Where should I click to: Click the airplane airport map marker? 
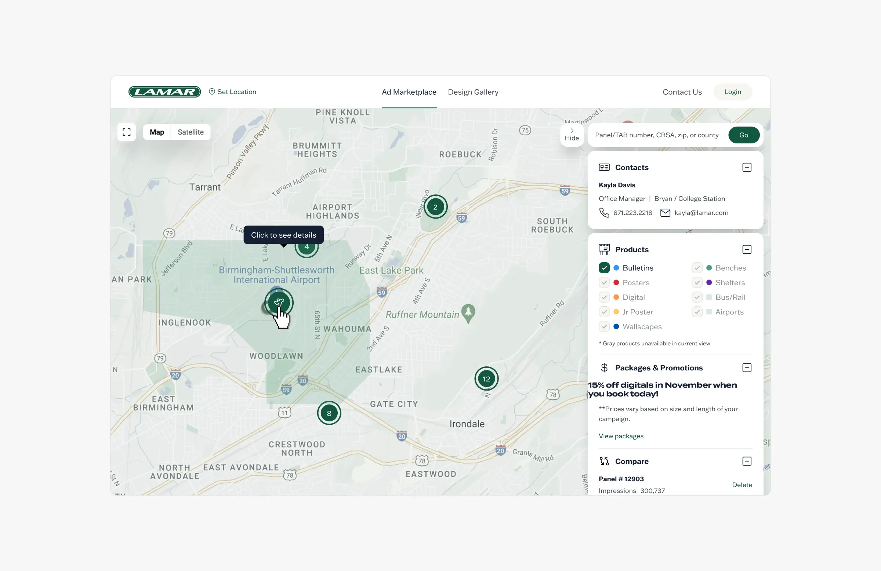point(279,303)
